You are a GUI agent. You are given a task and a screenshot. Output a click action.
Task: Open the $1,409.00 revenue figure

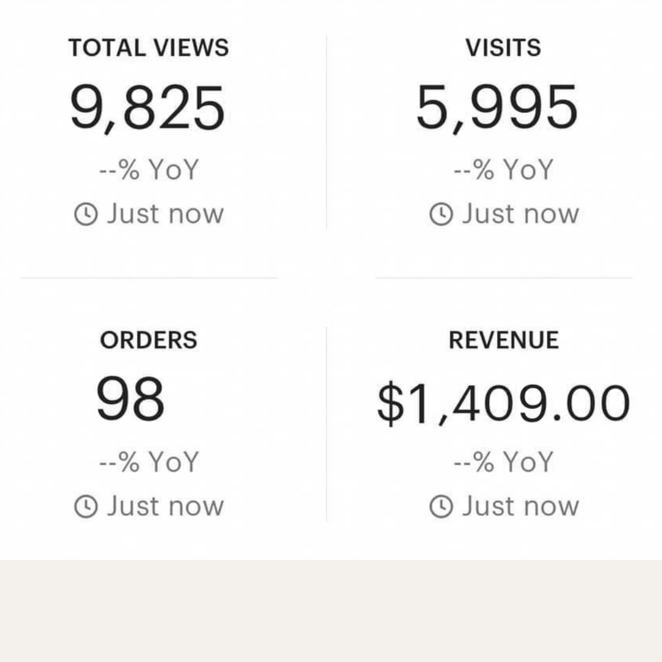tap(503, 403)
